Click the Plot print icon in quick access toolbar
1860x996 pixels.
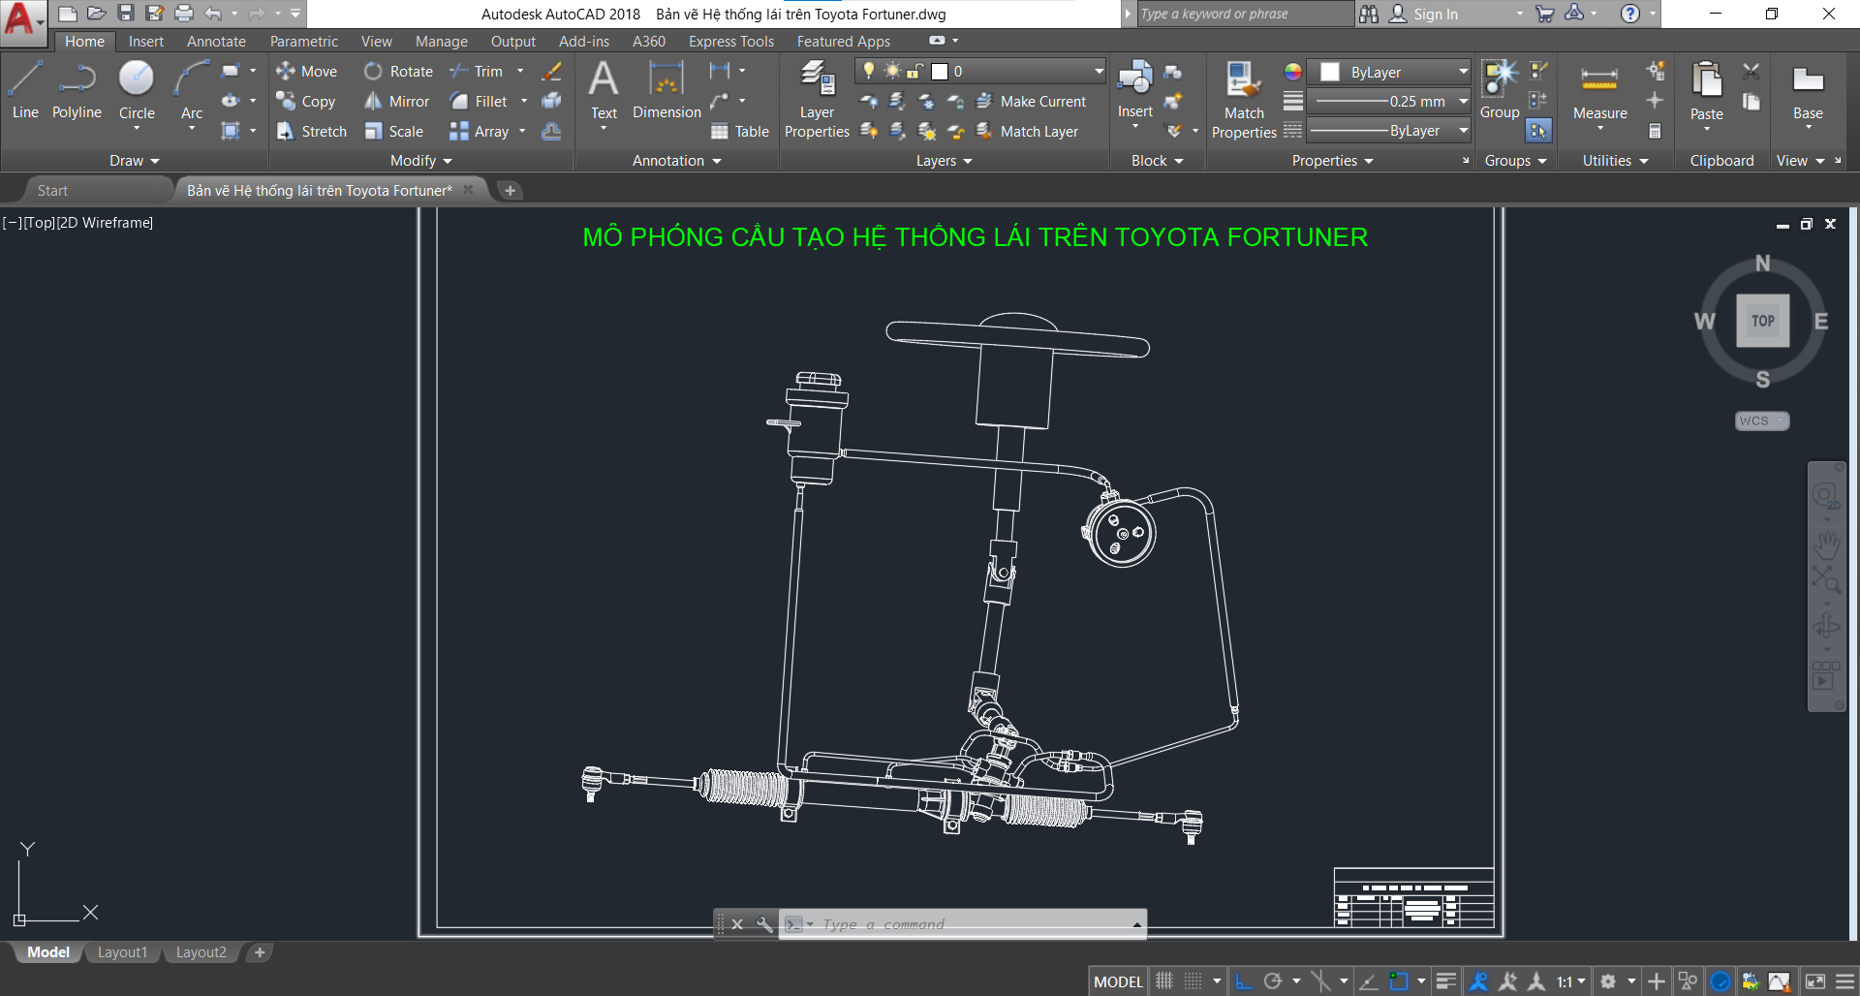click(x=184, y=14)
